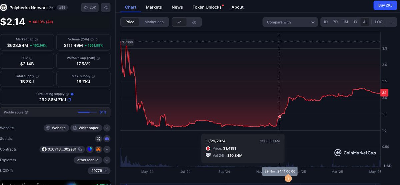400x185 pixels.
Task: Open the etherscan.io explorer link
Action: coord(88,160)
